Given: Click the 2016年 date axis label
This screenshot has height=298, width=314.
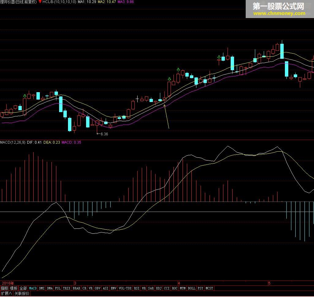Looking at the screenshot, I should (x=8, y=283).
